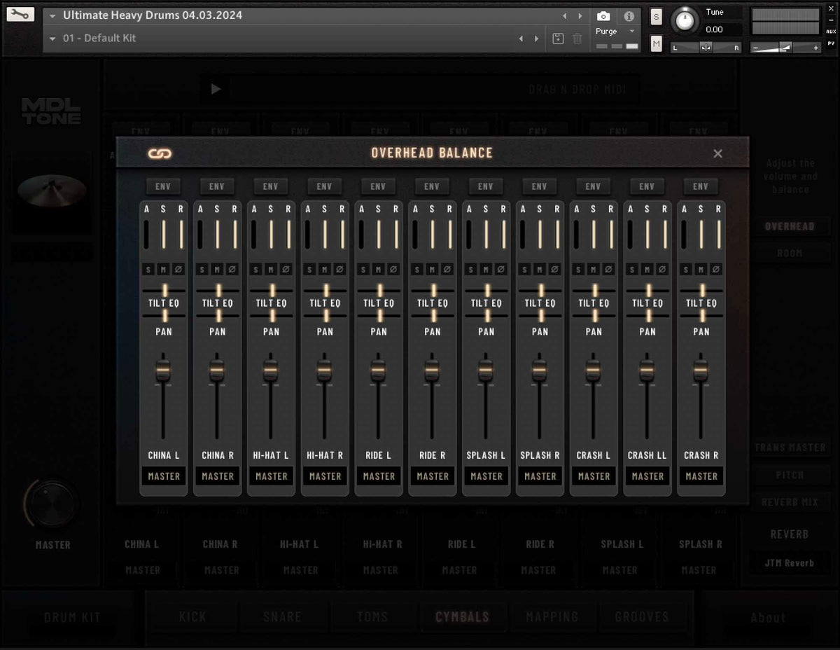Mute the instrument with the M button
The image size is (840, 650).
pos(656,44)
